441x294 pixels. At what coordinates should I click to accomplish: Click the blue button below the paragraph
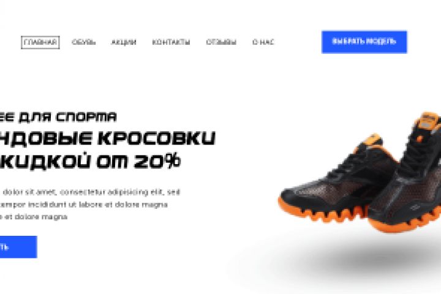tap(18, 247)
